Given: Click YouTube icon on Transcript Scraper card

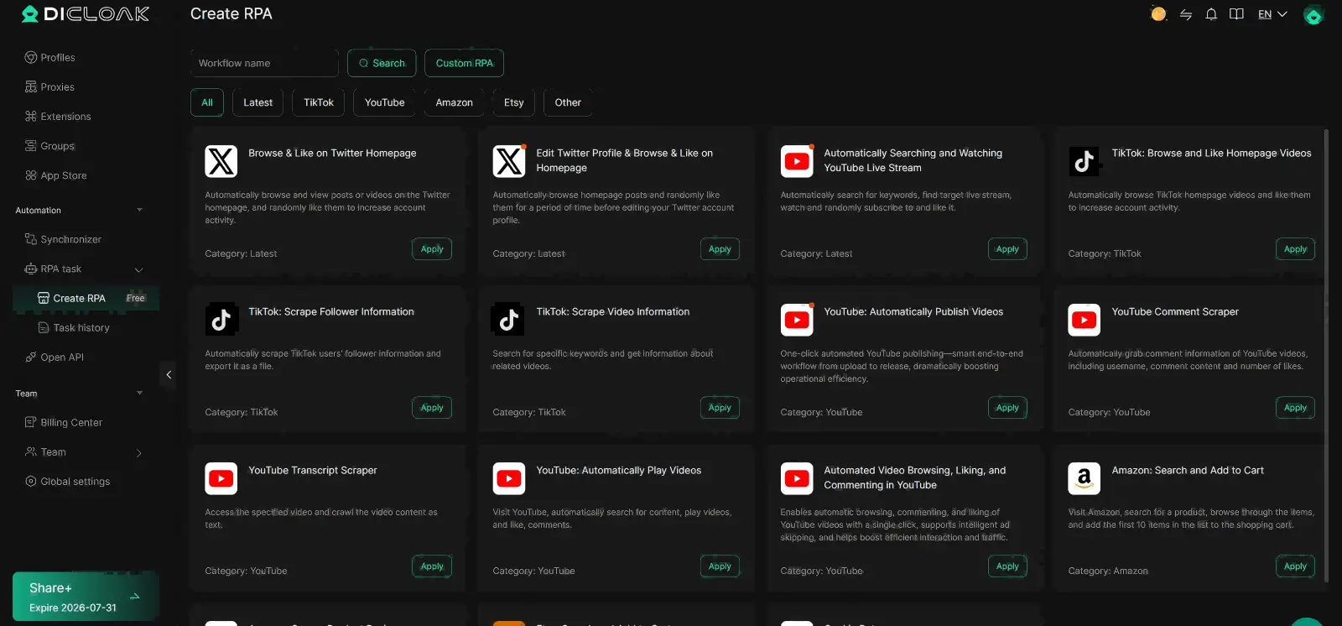Looking at the screenshot, I should [221, 478].
